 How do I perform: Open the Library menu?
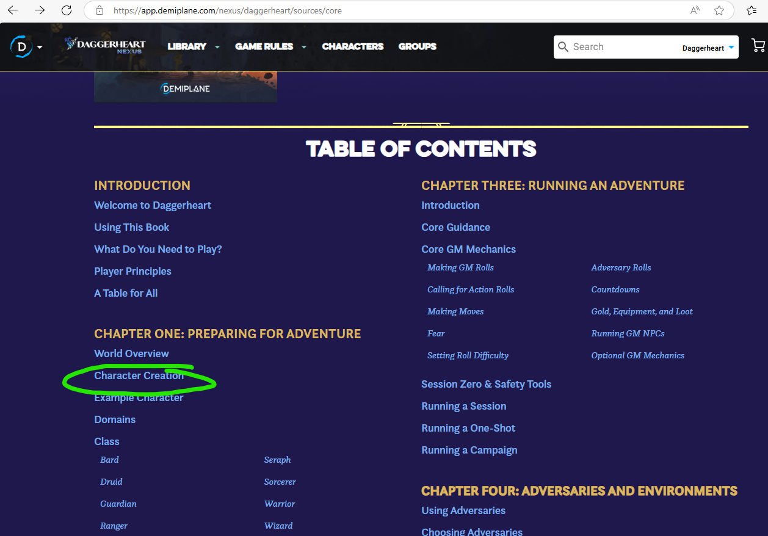[187, 46]
